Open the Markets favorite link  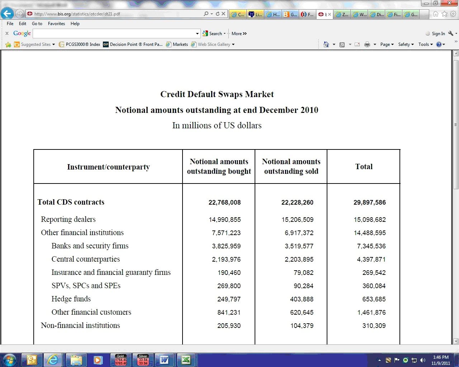[177, 44]
